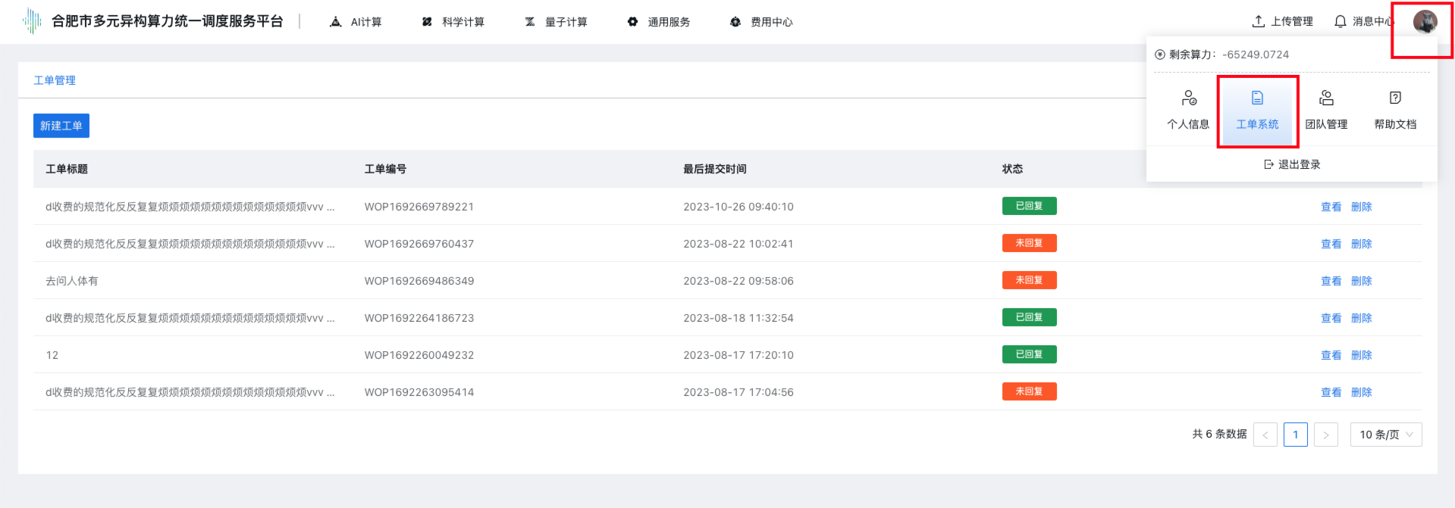Click the user avatar in top-right corner
This screenshot has width=1455, height=508.
(x=1425, y=22)
